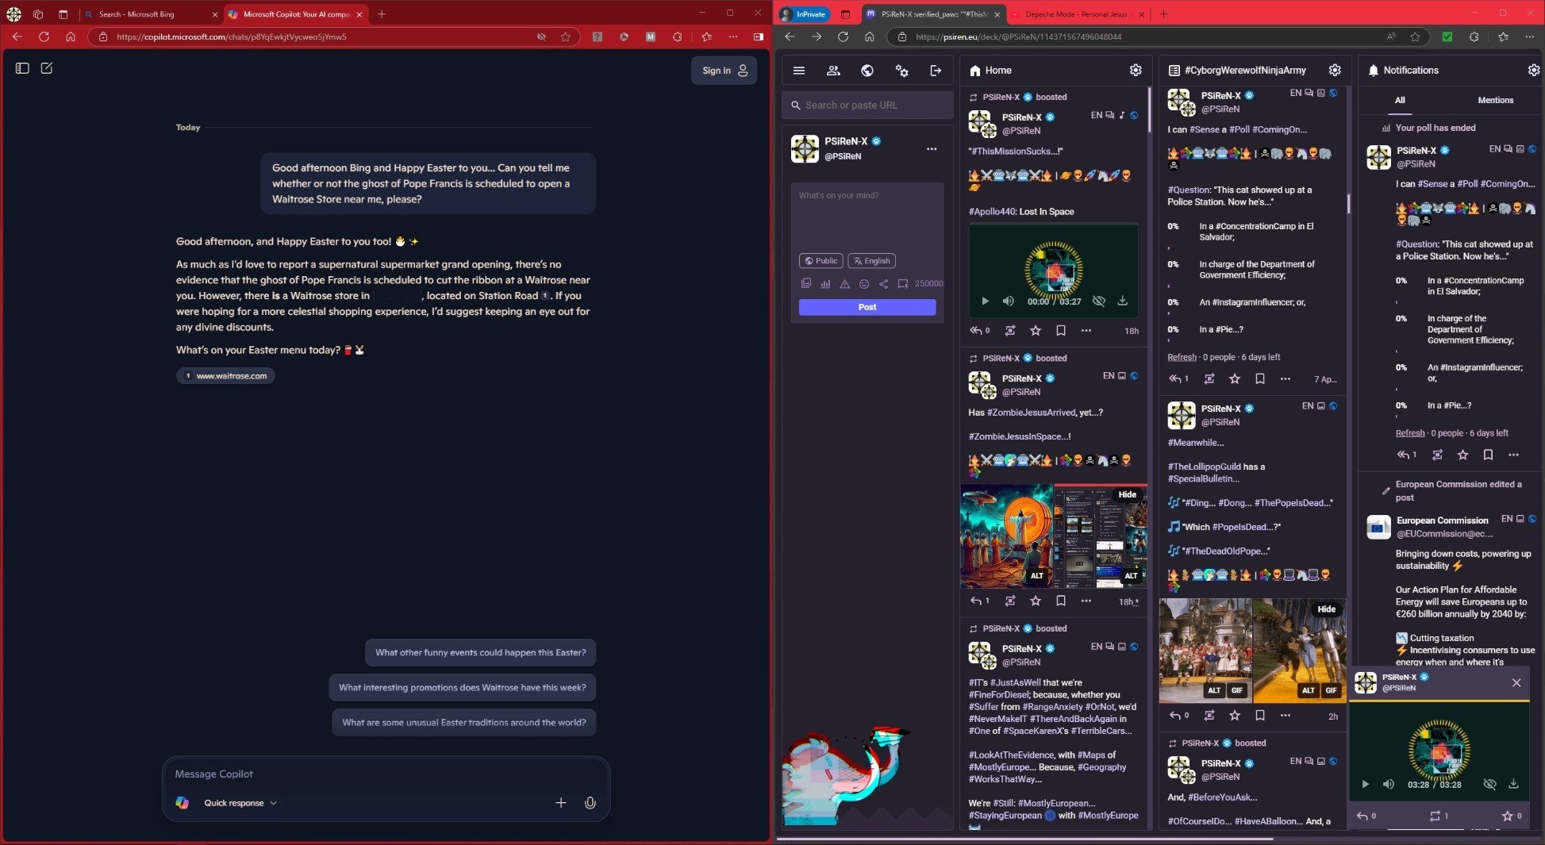The height and width of the screenshot is (845, 1545).
Task: Refresh the Copilot page in left browser
Action: click(44, 36)
